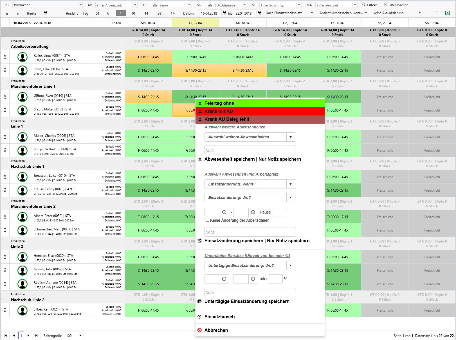
Task: Open the Filter Arbeitsplatz dropdown
Action: coord(135,5)
